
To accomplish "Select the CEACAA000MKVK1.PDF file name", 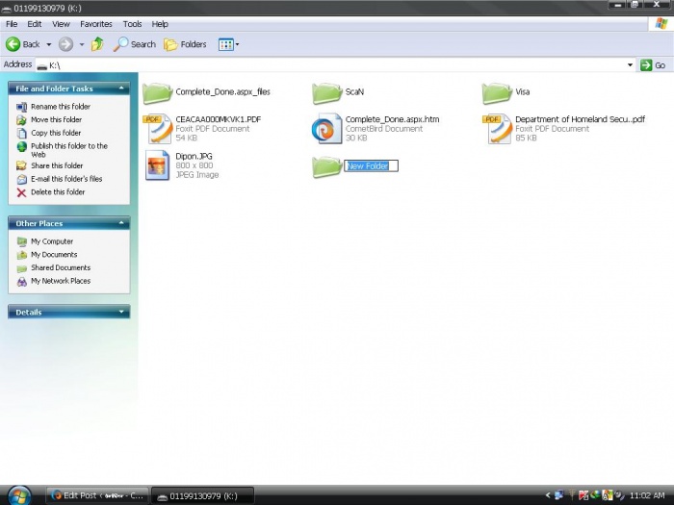I will coord(219,119).
